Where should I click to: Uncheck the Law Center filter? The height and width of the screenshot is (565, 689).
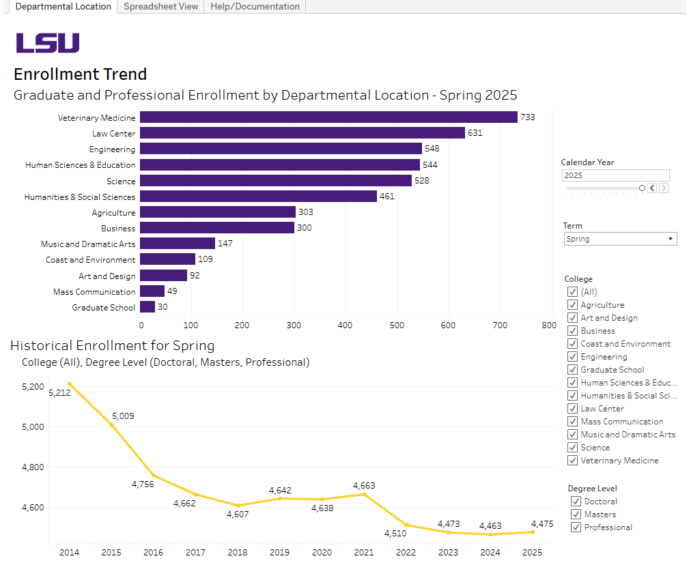[x=572, y=408]
